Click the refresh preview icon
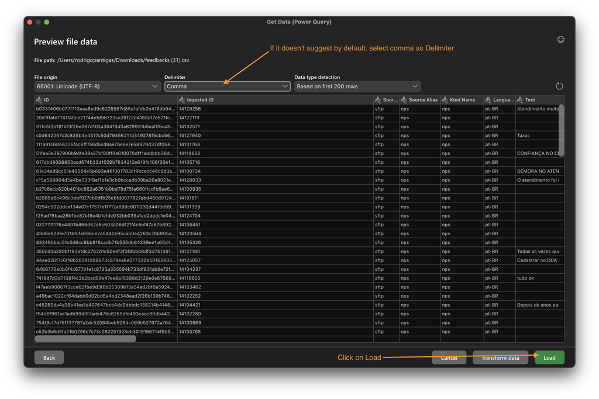The image size is (599, 399). click(x=559, y=86)
